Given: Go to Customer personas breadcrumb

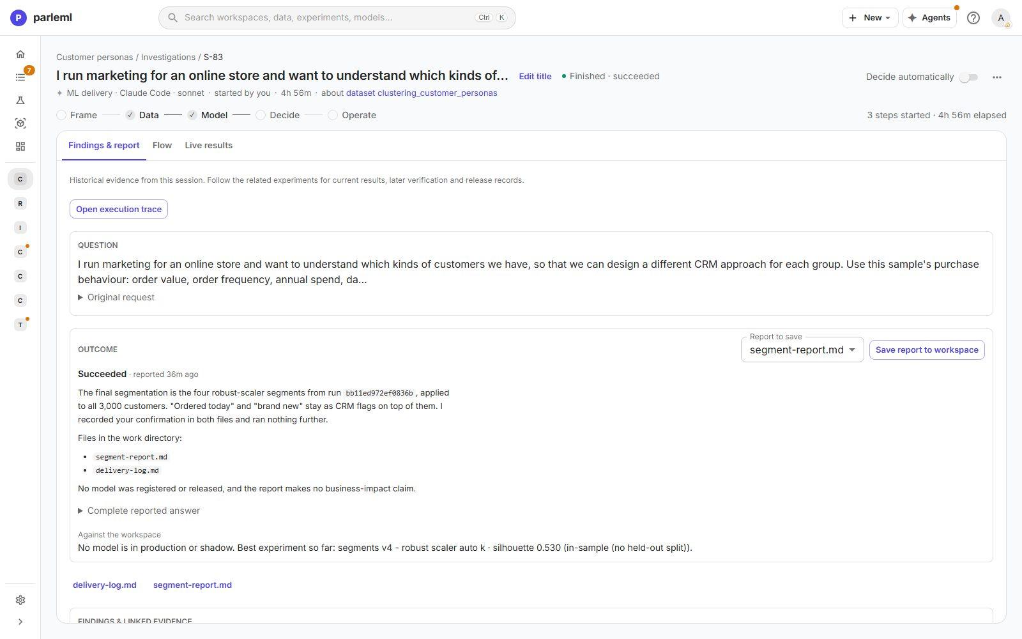Looking at the screenshot, I should click(x=95, y=57).
